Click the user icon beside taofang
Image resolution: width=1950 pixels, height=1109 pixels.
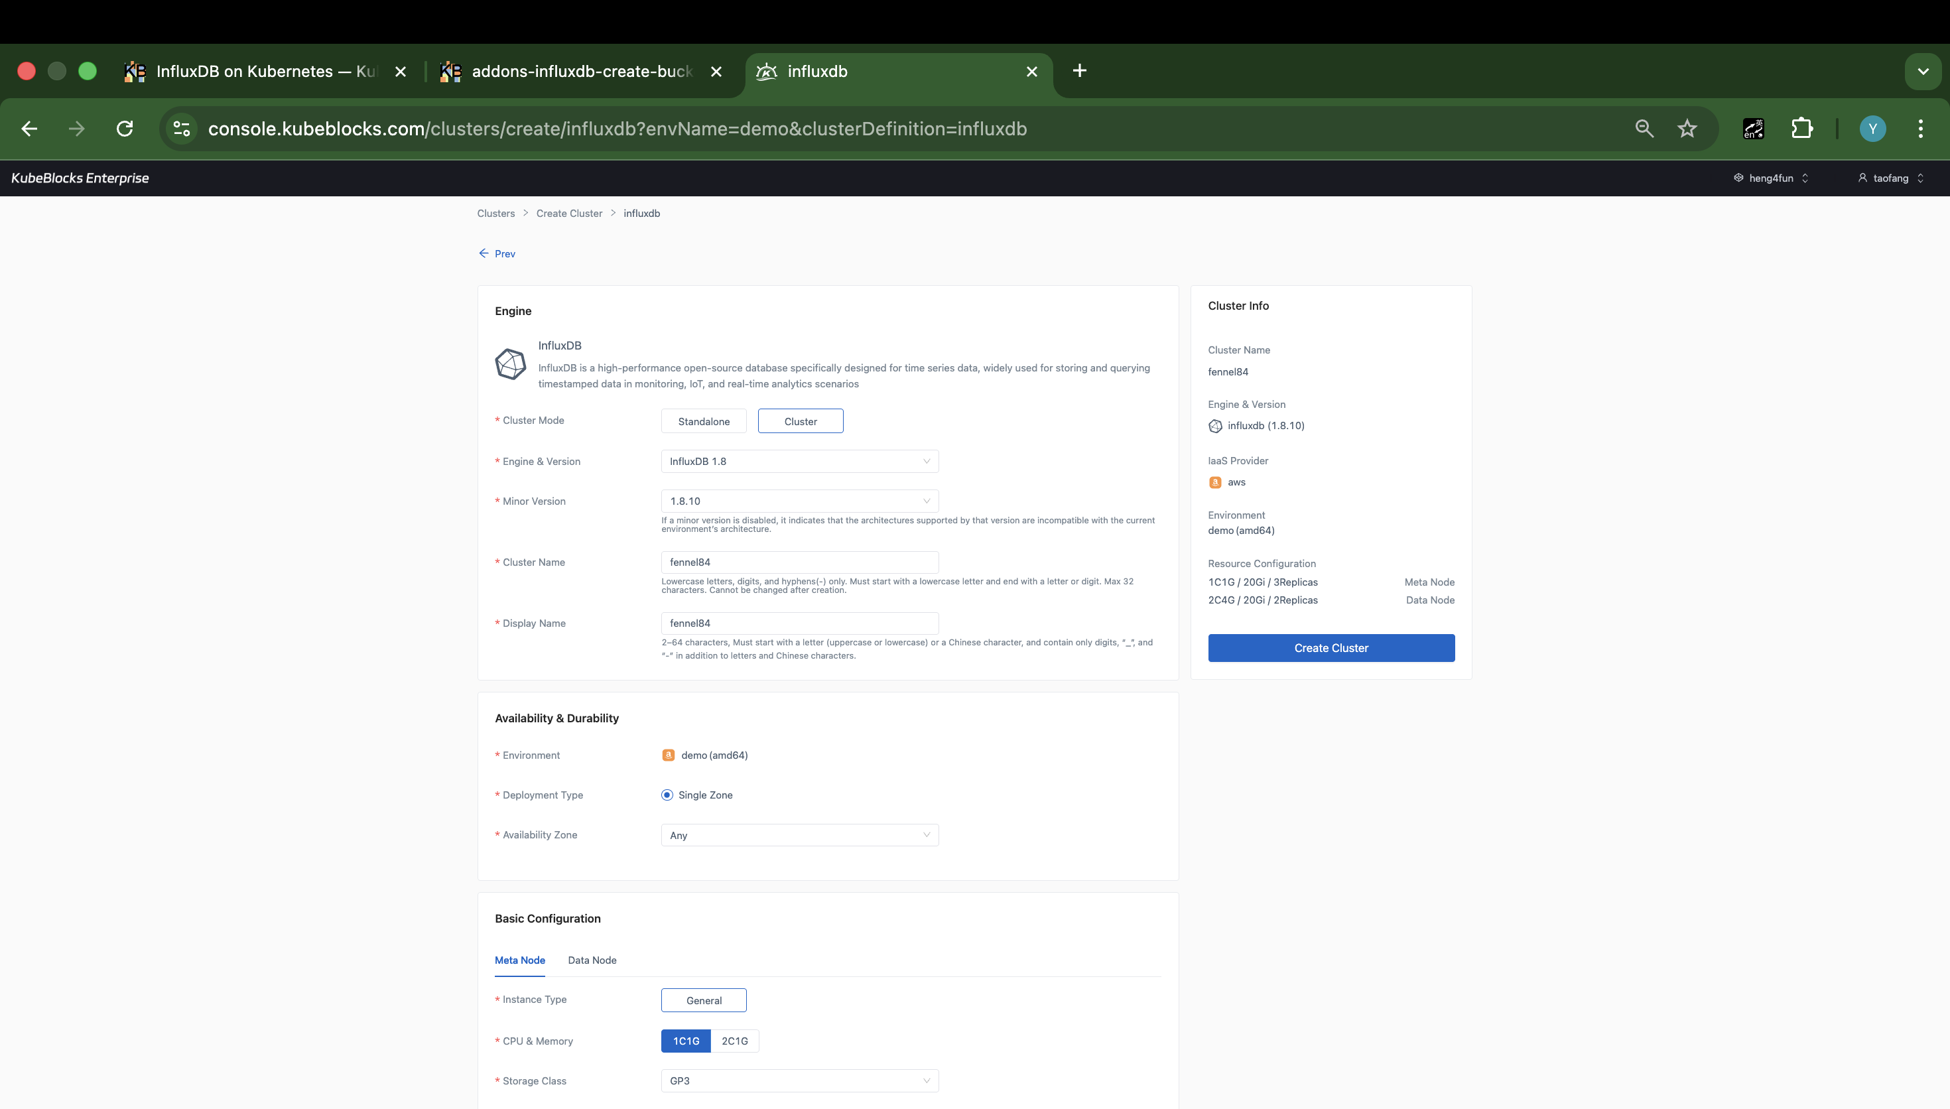(1862, 178)
